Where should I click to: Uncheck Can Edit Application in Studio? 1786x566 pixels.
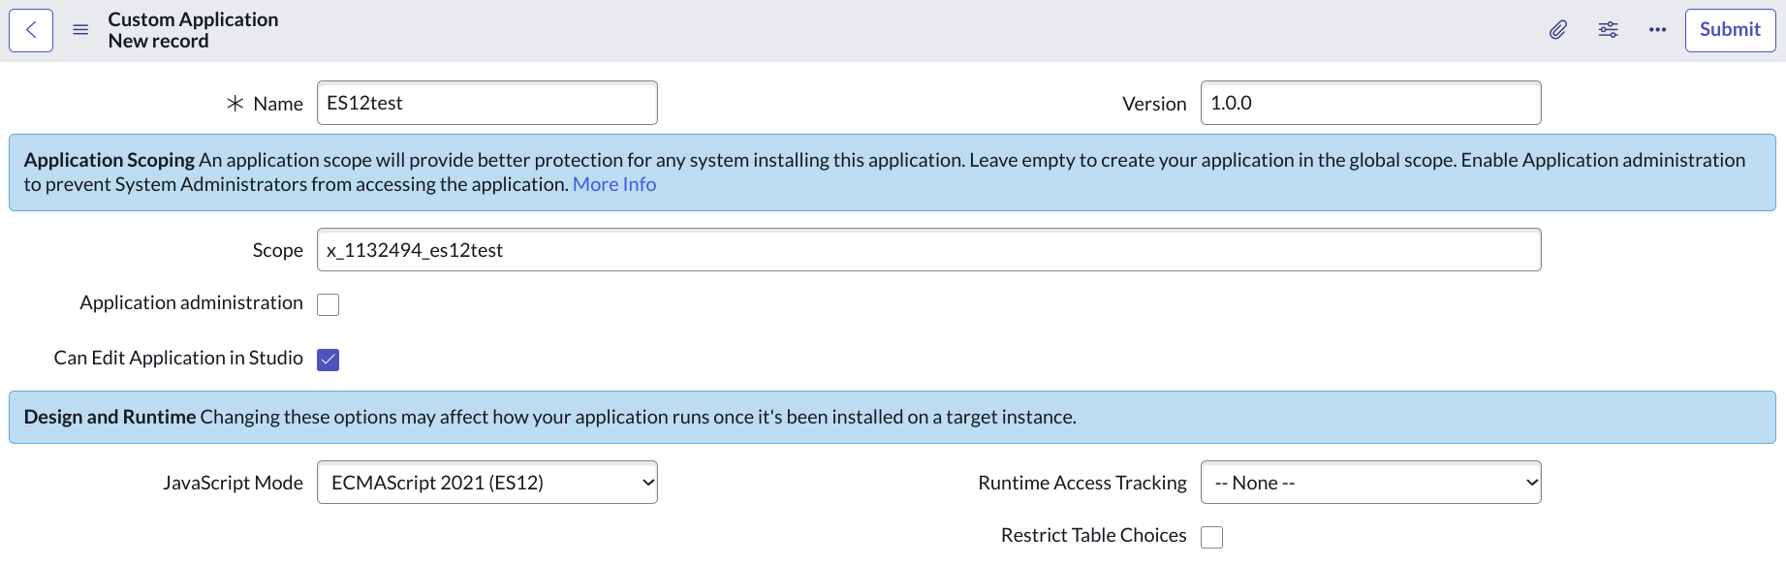[x=329, y=360]
